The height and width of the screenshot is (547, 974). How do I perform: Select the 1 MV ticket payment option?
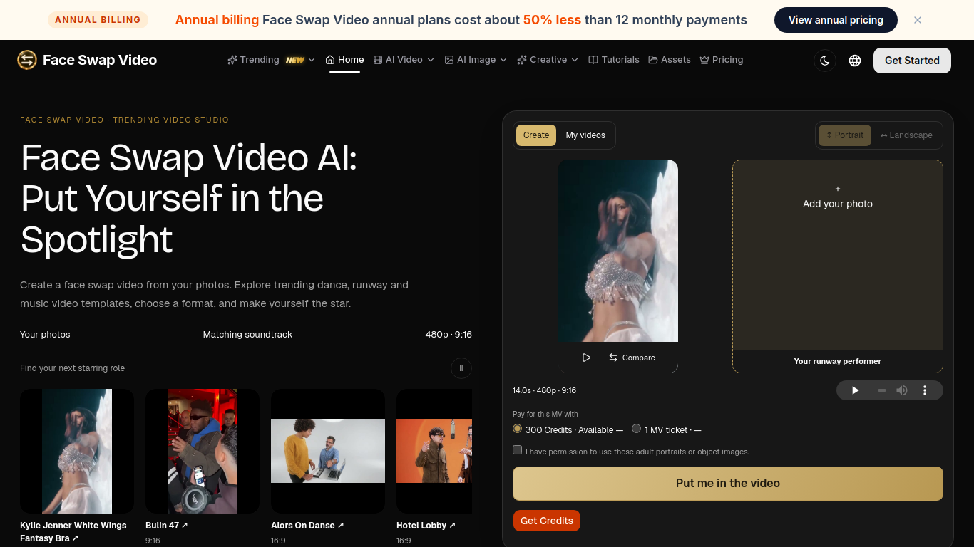(x=637, y=429)
